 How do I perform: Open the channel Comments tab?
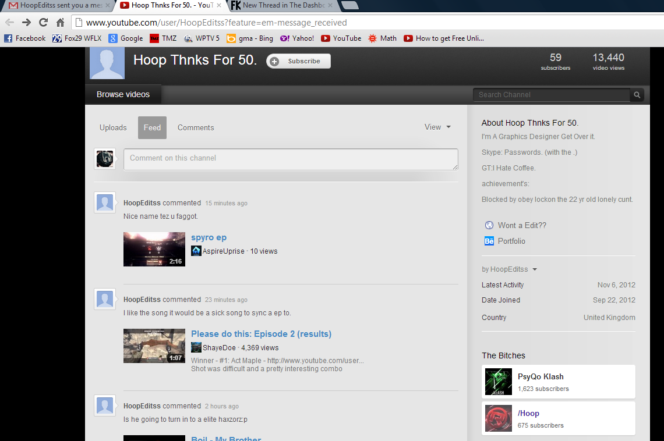[196, 127]
